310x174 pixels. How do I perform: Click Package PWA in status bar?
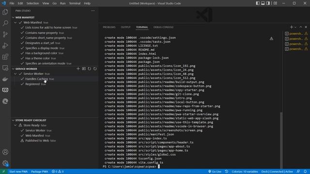[40, 172]
